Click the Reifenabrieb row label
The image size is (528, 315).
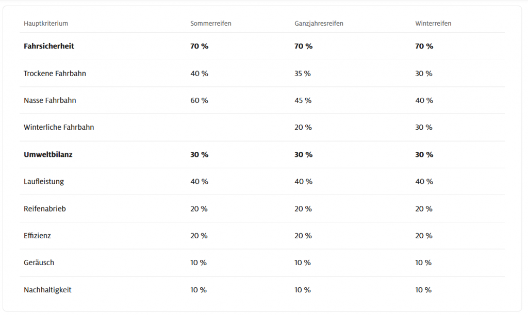[45, 208]
